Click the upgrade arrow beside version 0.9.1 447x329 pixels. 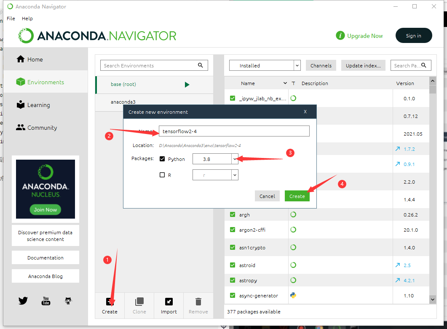pyautogui.click(x=398, y=164)
